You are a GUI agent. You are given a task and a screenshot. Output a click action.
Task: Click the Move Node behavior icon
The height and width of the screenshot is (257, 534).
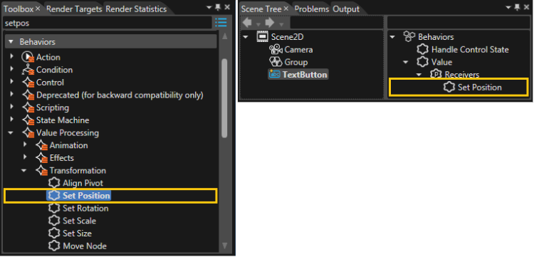[x=54, y=246]
